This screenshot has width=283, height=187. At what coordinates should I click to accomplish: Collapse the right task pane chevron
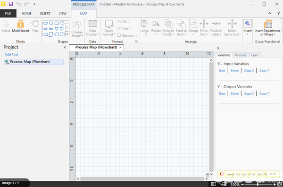tap(218, 48)
